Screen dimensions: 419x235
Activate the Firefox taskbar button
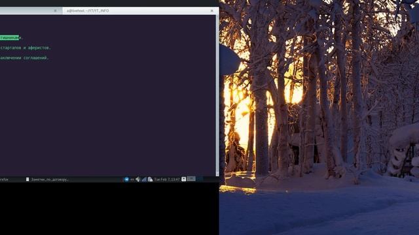tap(4, 180)
